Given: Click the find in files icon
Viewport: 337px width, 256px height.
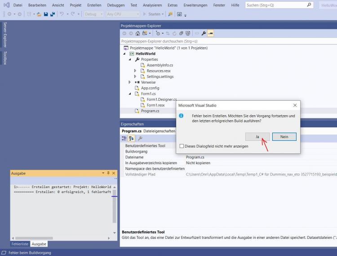Looking at the screenshot, I should pos(170,14).
